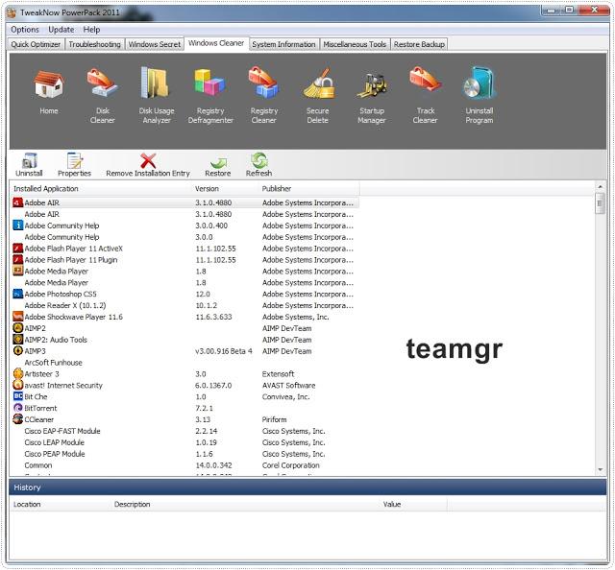
Task: Click the list scrollbar down arrow
Action: pos(600,469)
